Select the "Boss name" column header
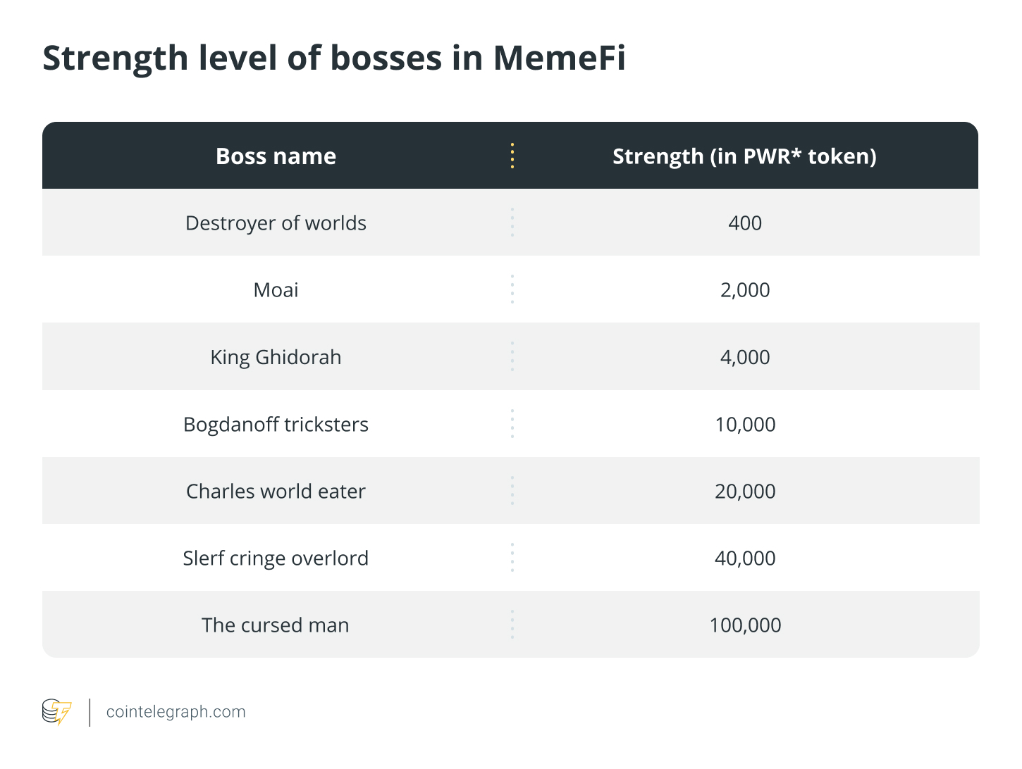This screenshot has width=1022, height=769. [276, 156]
